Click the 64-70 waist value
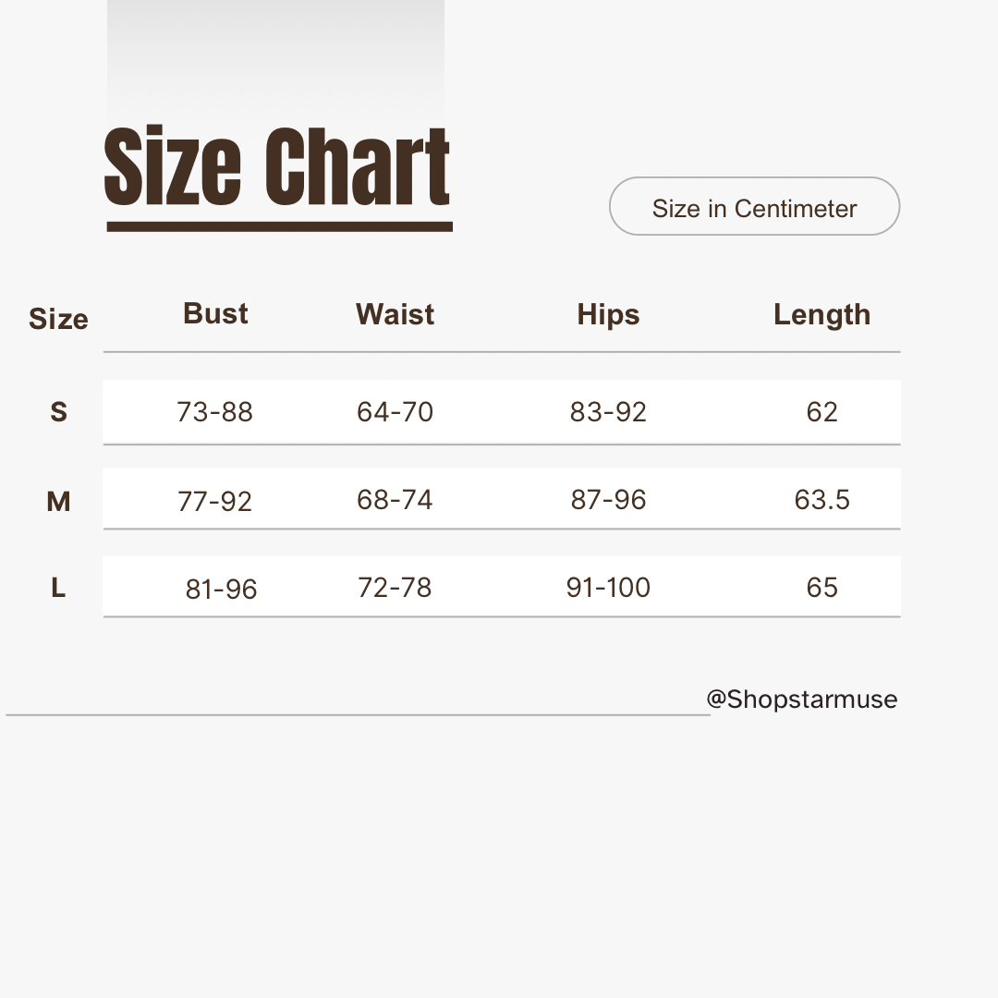 coord(395,412)
